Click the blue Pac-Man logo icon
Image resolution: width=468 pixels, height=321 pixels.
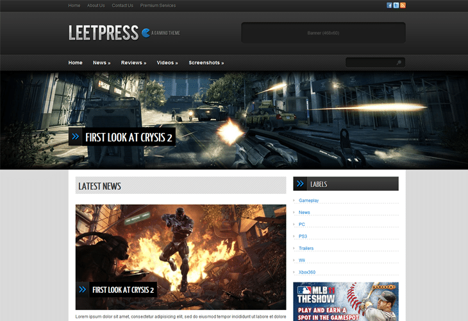point(146,33)
